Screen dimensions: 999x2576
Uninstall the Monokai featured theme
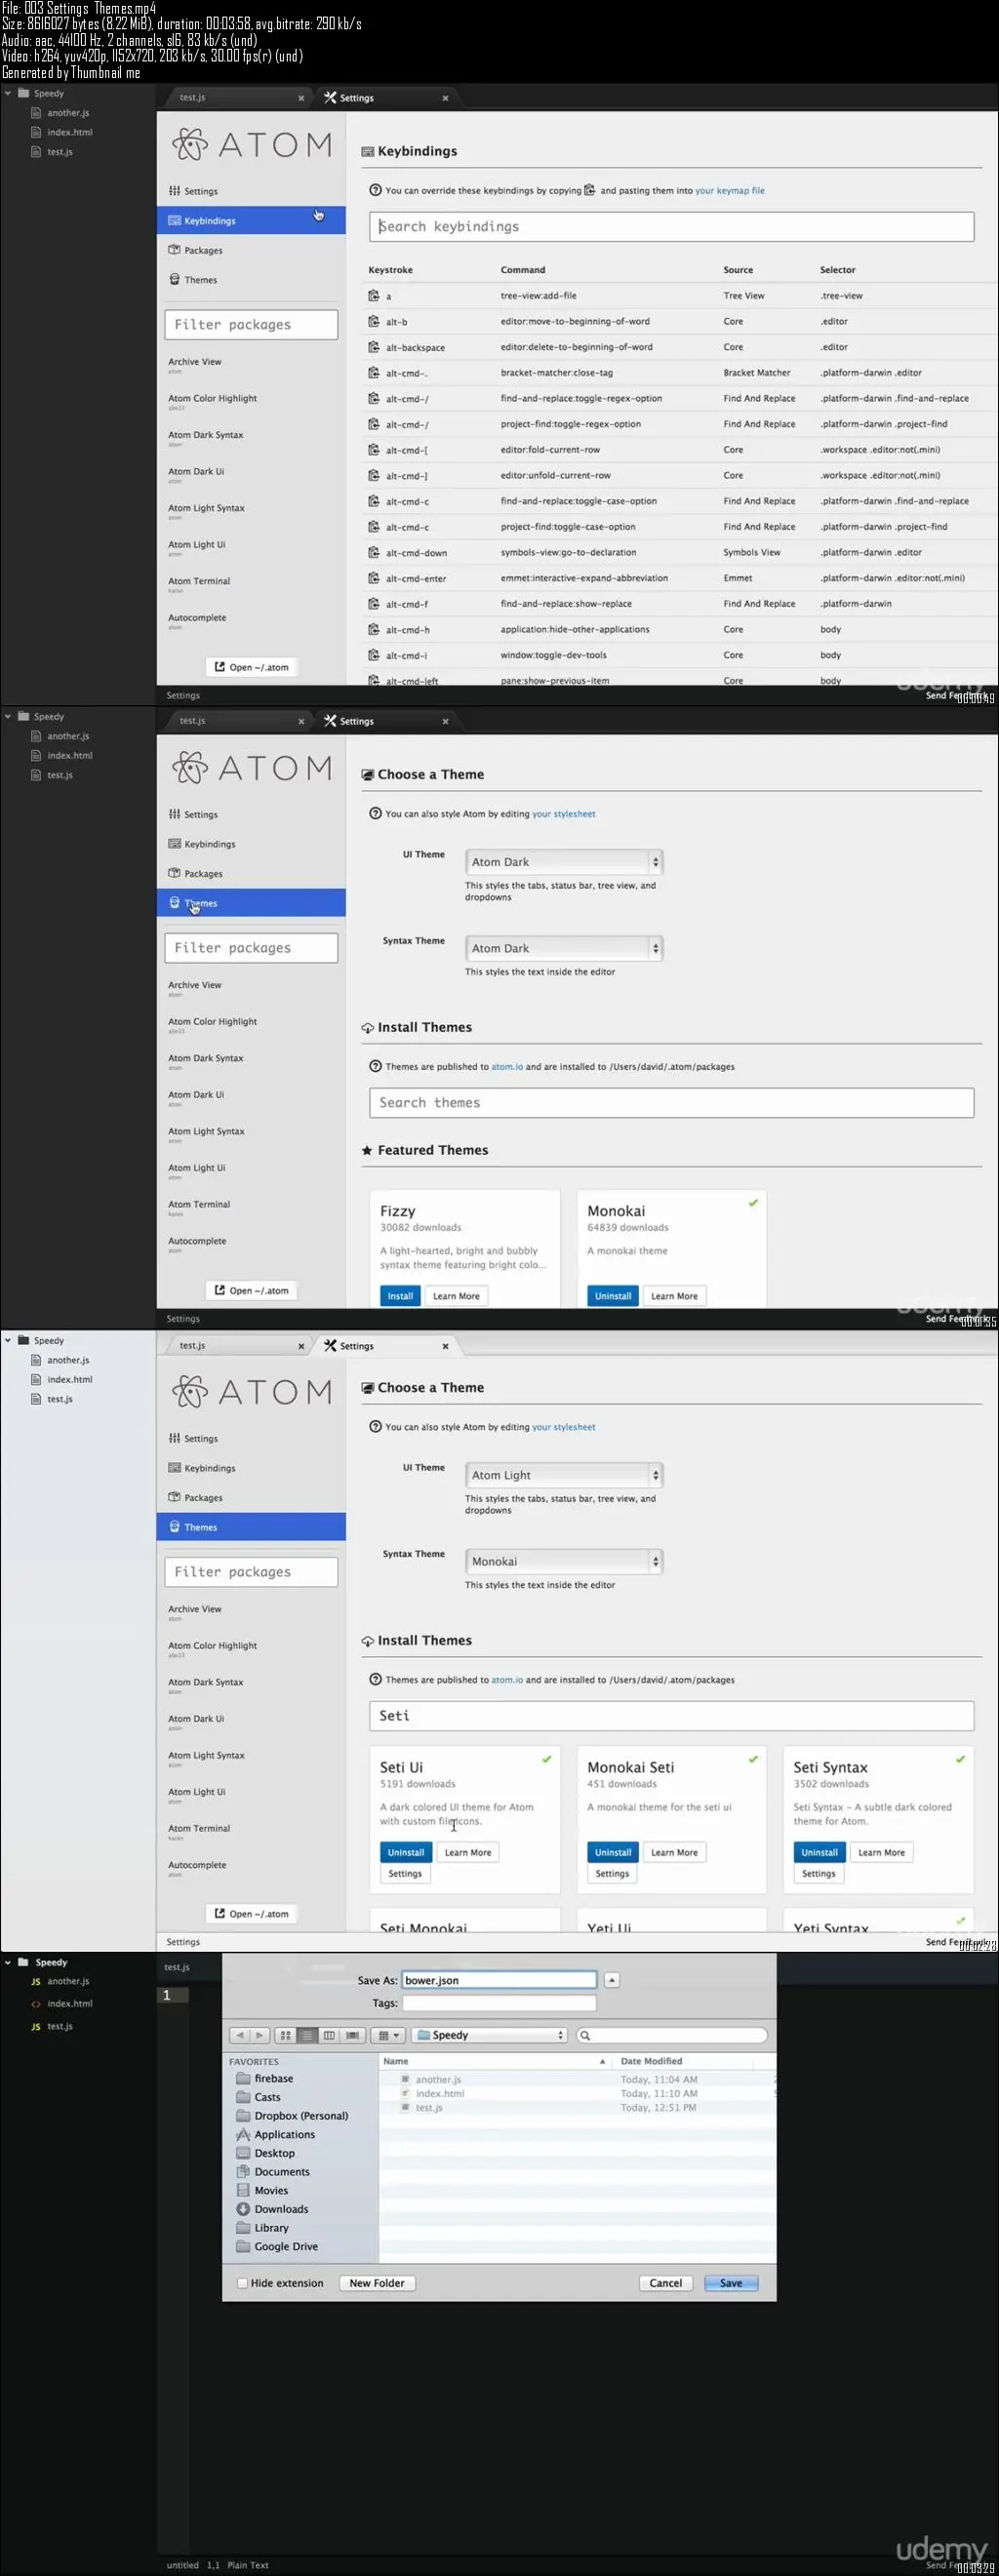coord(613,1296)
